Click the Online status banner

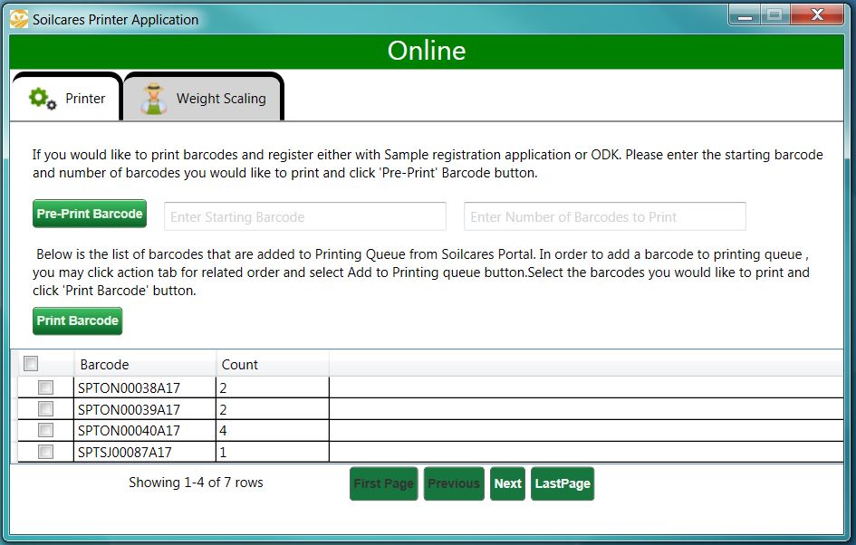point(427,51)
